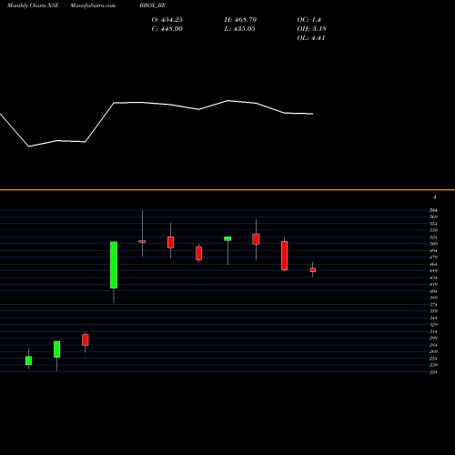This screenshot has width=455, height=455.
Task: Click the 254 price axis label
Action: pos(433,359)
